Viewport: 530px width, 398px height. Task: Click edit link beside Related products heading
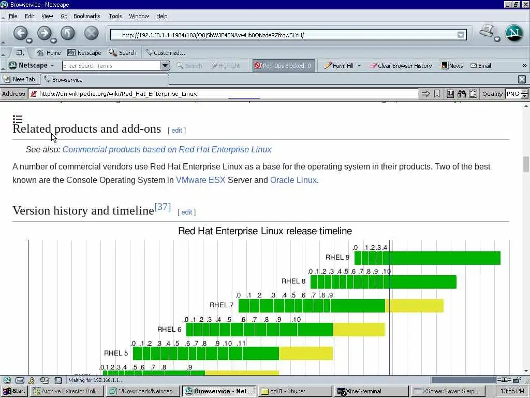(176, 130)
